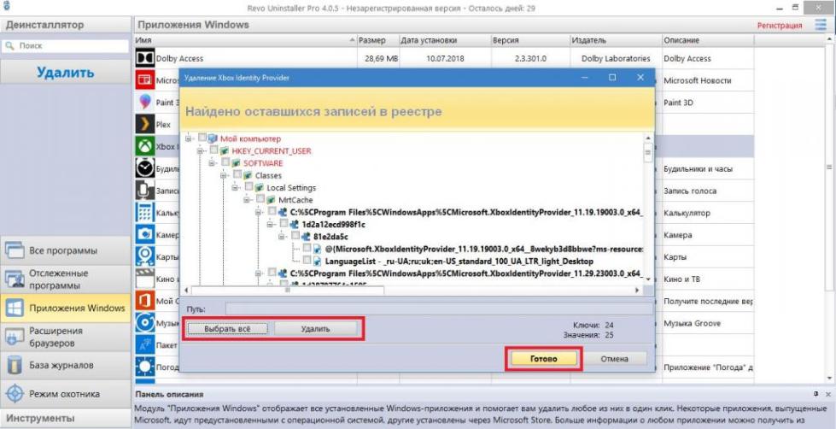
Task: Collapse the Local Settings node
Action: 235,187
